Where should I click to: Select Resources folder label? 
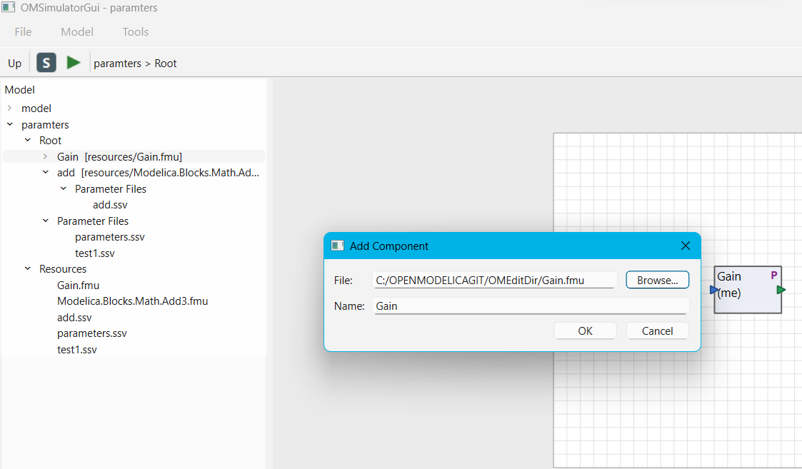[x=63, y=269]
